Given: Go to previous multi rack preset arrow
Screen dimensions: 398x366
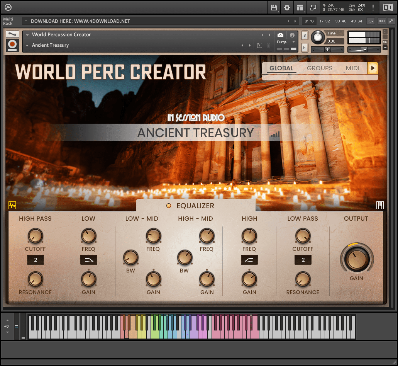Looking at the screenshot, I should click(288, 21).
